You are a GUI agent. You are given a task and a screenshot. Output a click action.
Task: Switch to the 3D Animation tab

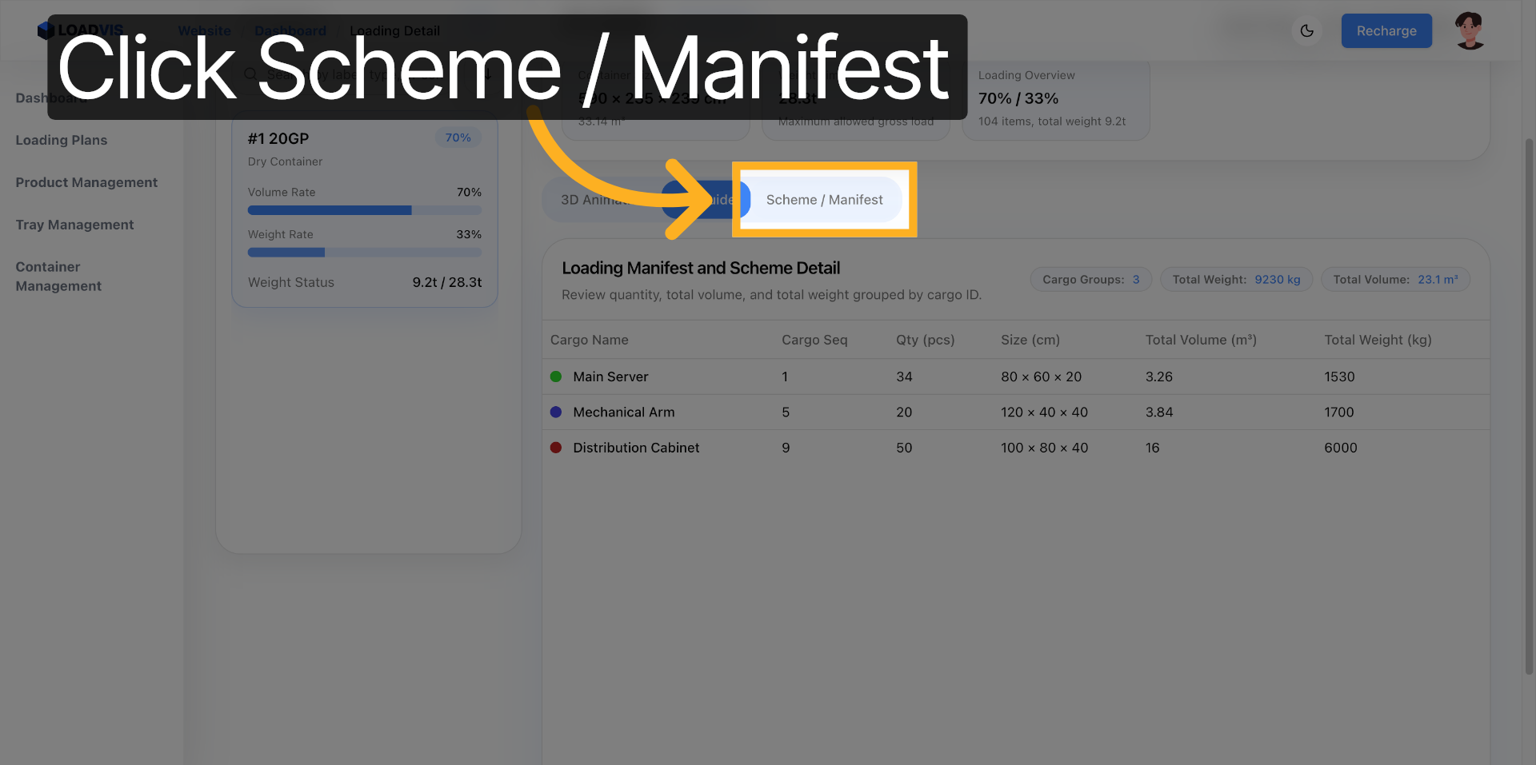(x=596, y=200)
